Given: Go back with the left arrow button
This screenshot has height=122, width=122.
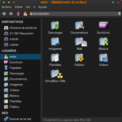Looking at the screenshot, I should click(4, 14).
